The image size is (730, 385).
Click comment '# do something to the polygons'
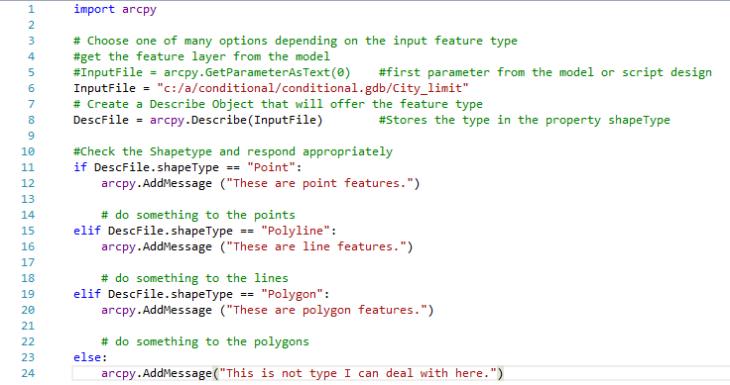tap(205, 341)
